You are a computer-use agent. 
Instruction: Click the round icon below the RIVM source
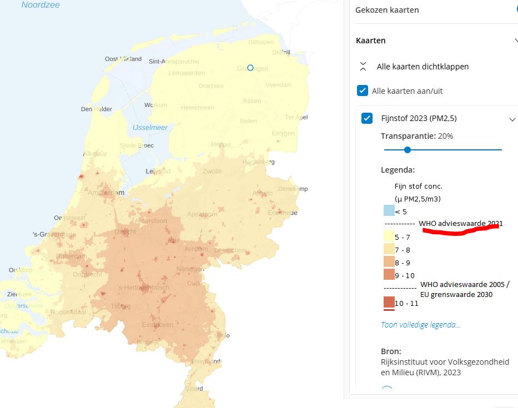[x=388, y=390]
